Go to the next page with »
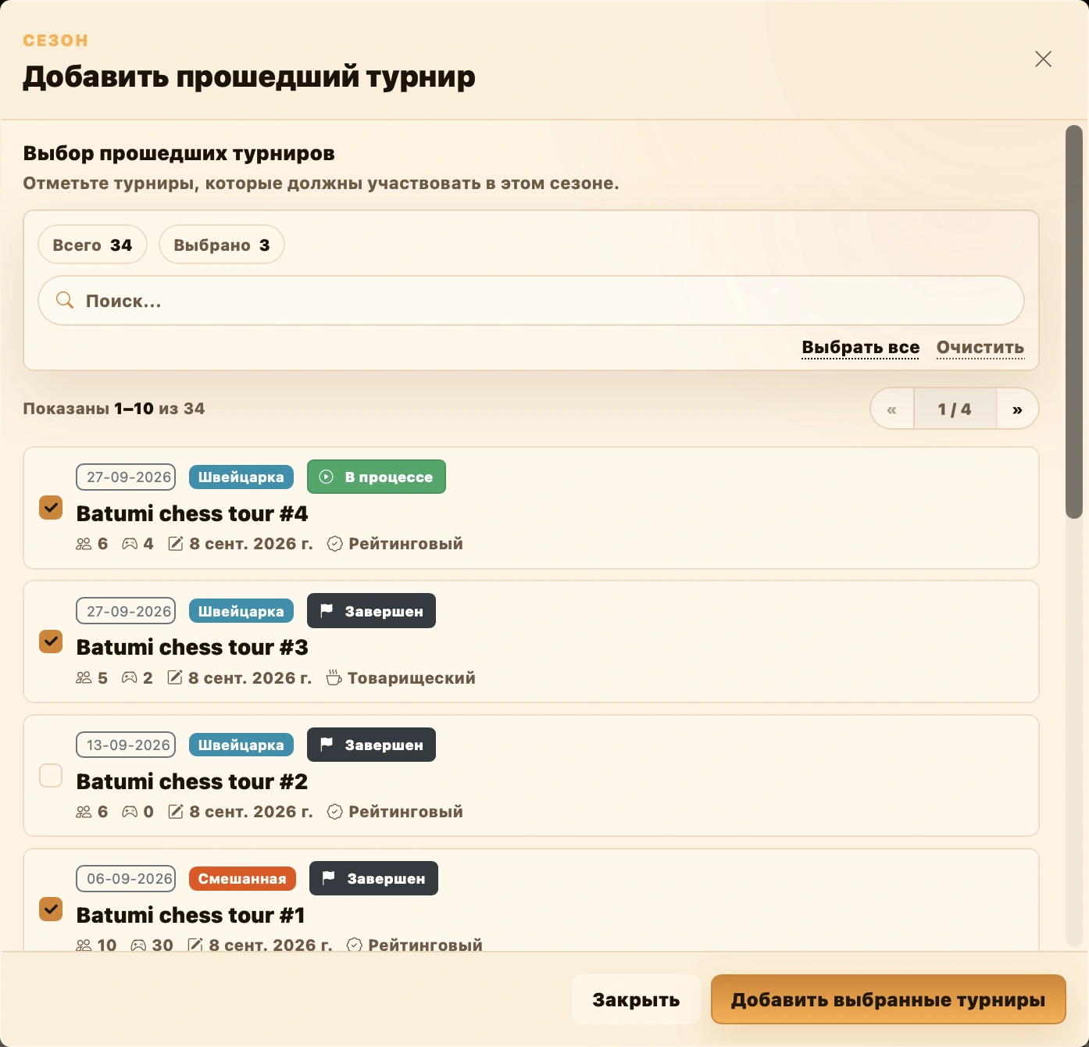 pyautogui.click(x=1017, y=409)
